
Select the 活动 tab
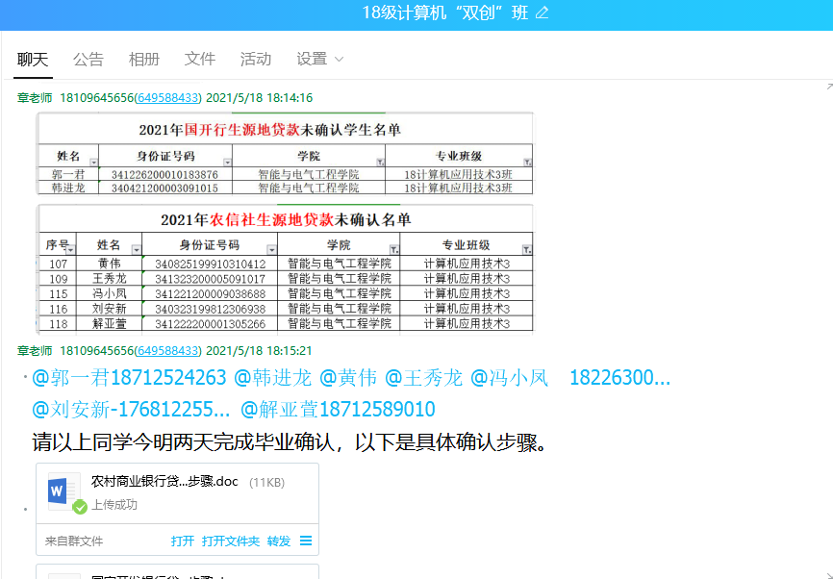(256, 60)
